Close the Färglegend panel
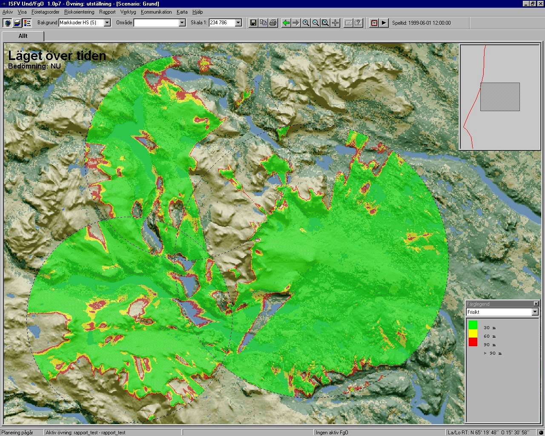This screenshot has height=436, width=545. (x=536, y=304)
